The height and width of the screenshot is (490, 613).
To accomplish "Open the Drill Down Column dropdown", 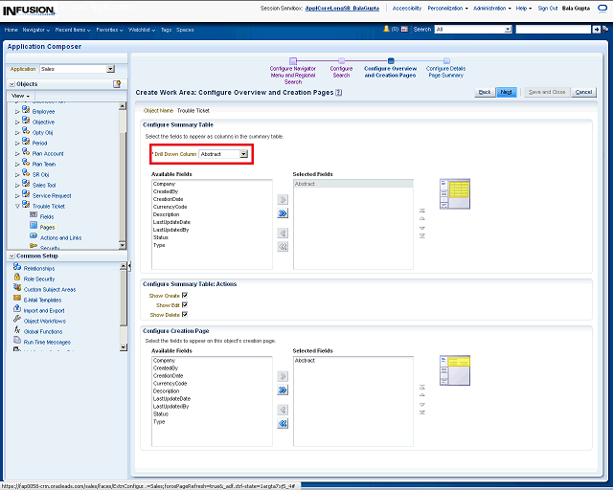I will coord(244,153).
